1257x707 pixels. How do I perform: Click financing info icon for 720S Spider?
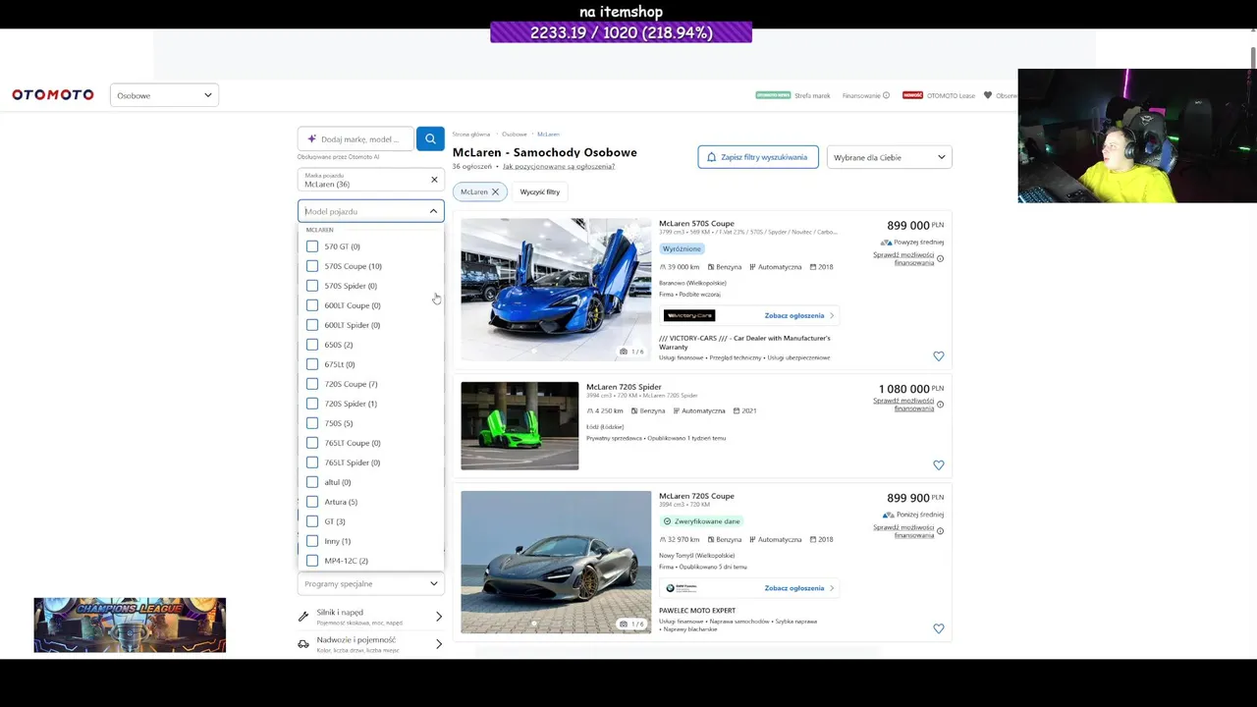coord(940,405)
